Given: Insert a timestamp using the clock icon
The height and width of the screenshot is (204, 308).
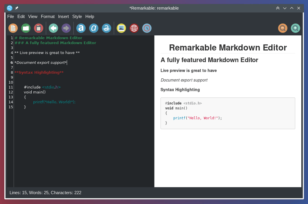Looking at the screenshot, I should [147, 28].
